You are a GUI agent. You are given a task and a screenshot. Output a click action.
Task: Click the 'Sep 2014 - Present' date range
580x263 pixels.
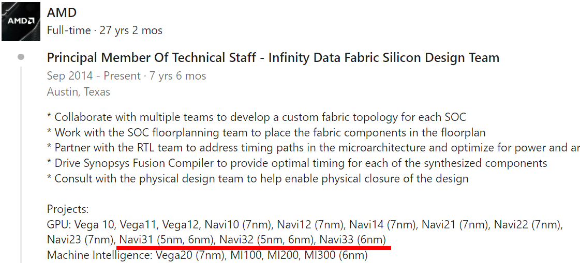pyautogui.click(x=94, y=76)
